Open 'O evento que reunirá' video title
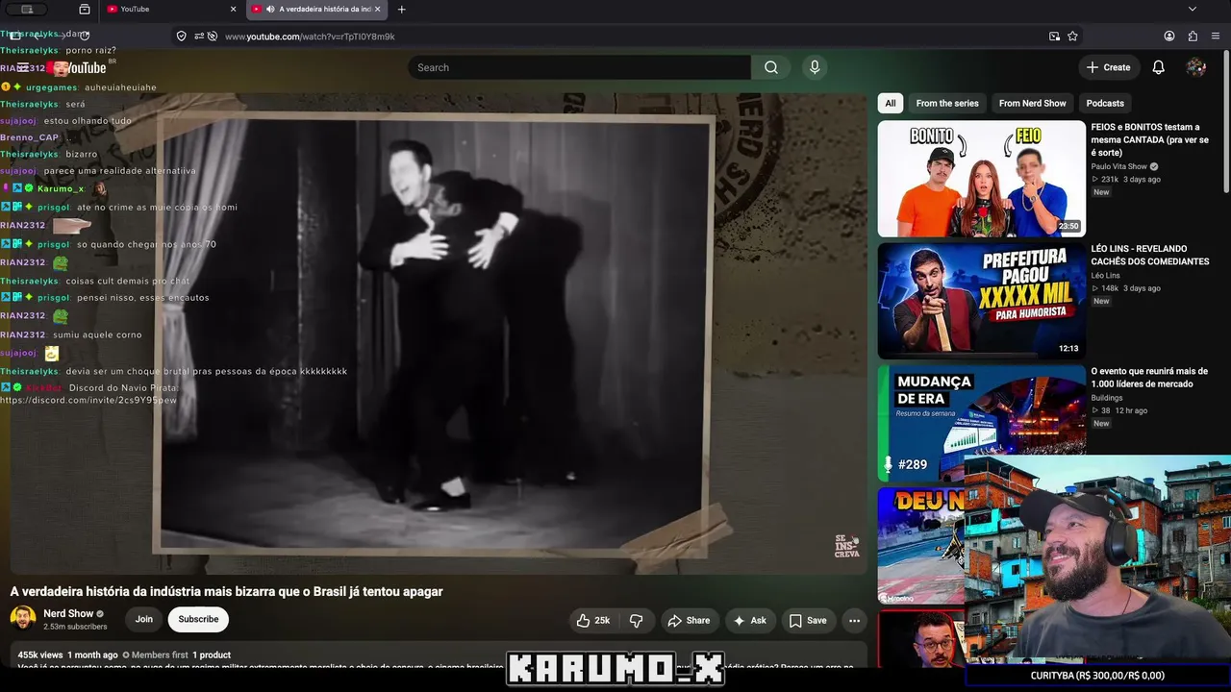This screenshot has height=692, width=1231. pos(1150,378)
